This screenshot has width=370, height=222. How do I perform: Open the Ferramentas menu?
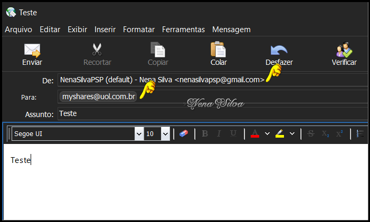[x=183, y=30]
